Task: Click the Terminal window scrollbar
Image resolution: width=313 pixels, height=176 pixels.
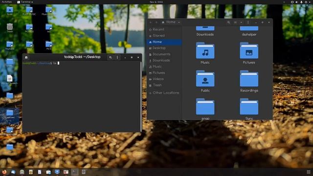Action: point(141,97)
